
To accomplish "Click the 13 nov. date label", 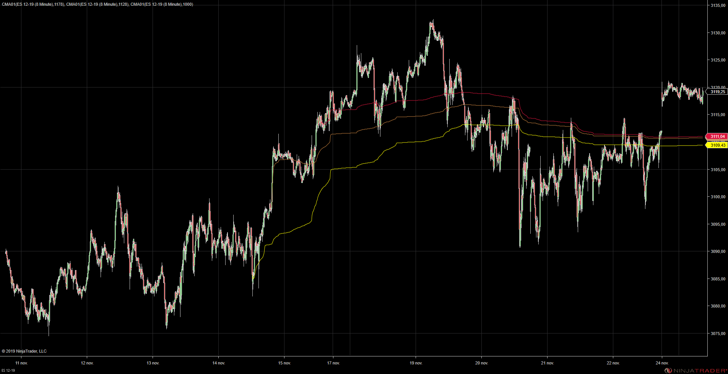I will point(153,363).
